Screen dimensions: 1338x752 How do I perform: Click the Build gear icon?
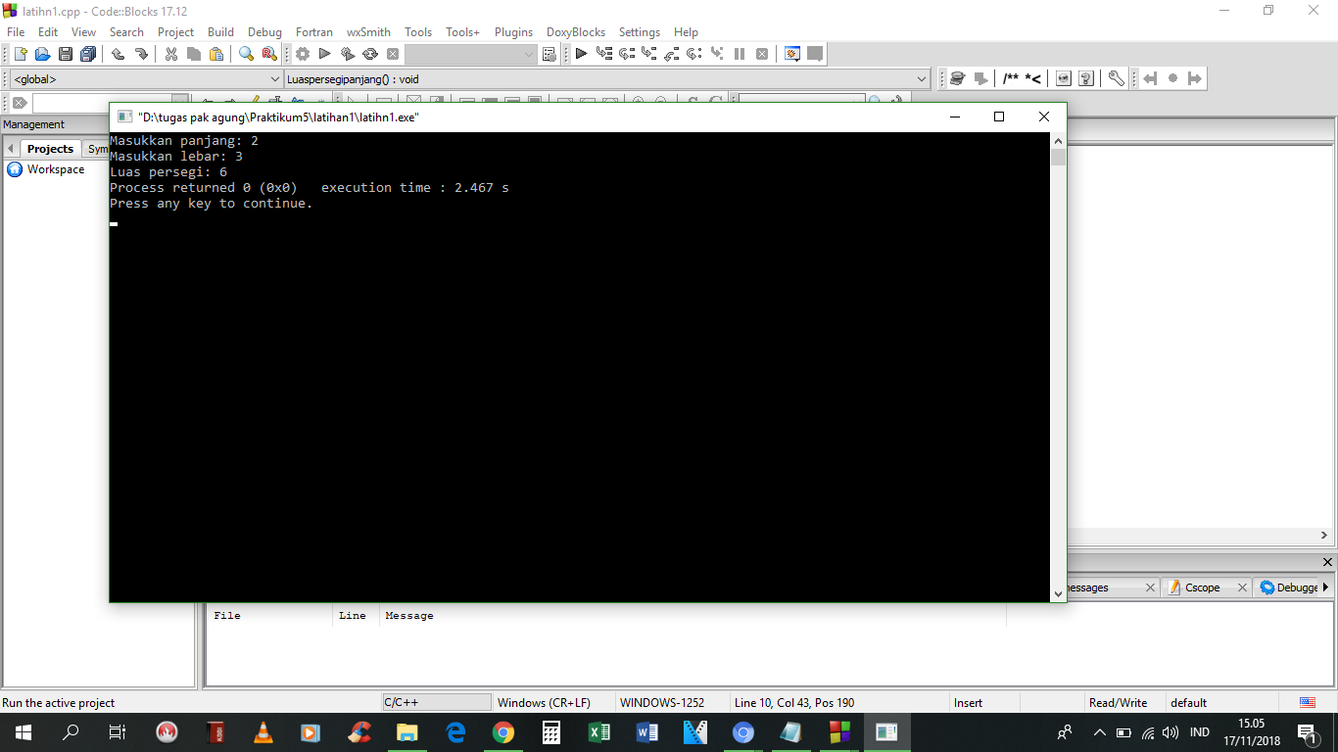tap(303, 54)
